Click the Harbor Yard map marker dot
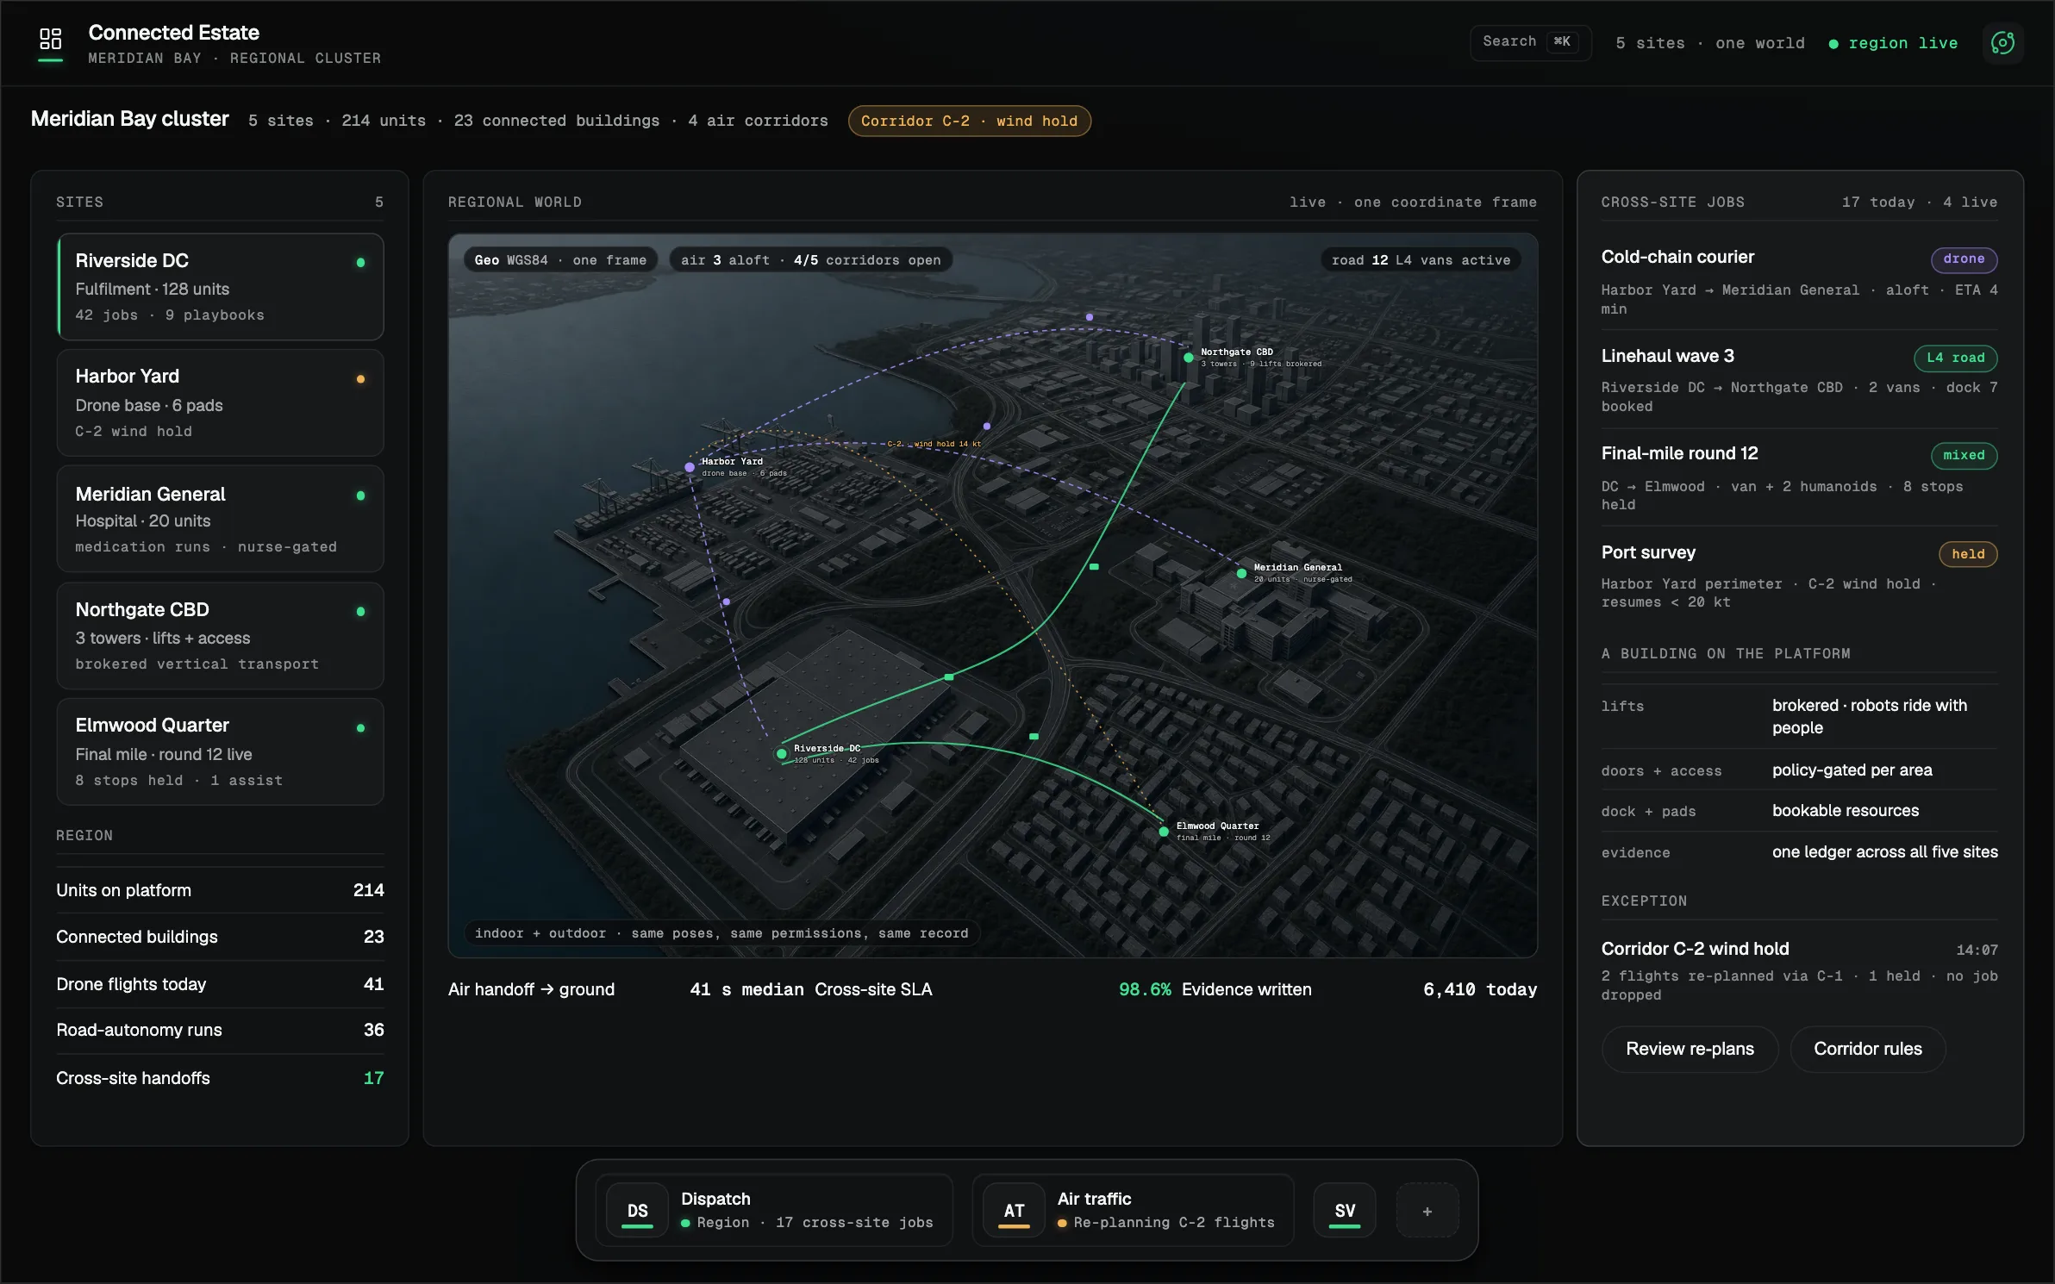The image size is (2055, 1284). tap(690, 467)
